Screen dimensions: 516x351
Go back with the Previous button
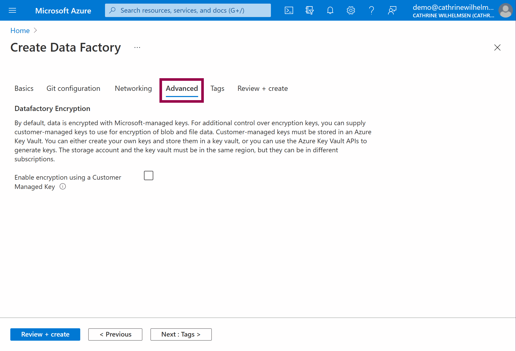point(115,334)
